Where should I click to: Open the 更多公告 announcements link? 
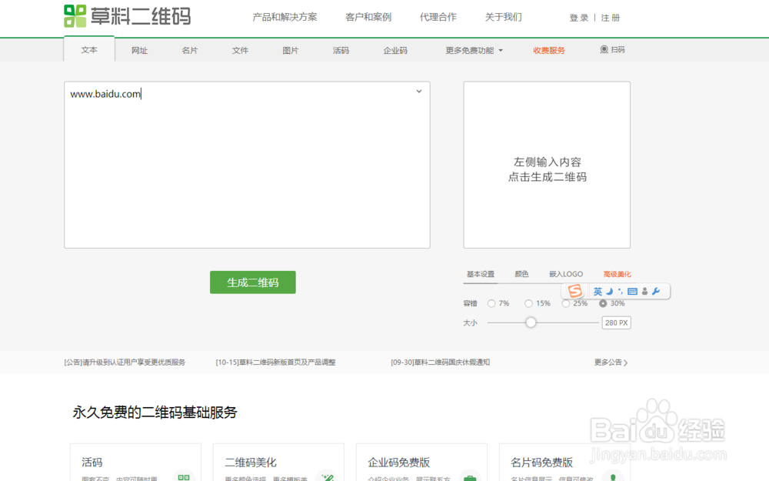click(610, 362)
